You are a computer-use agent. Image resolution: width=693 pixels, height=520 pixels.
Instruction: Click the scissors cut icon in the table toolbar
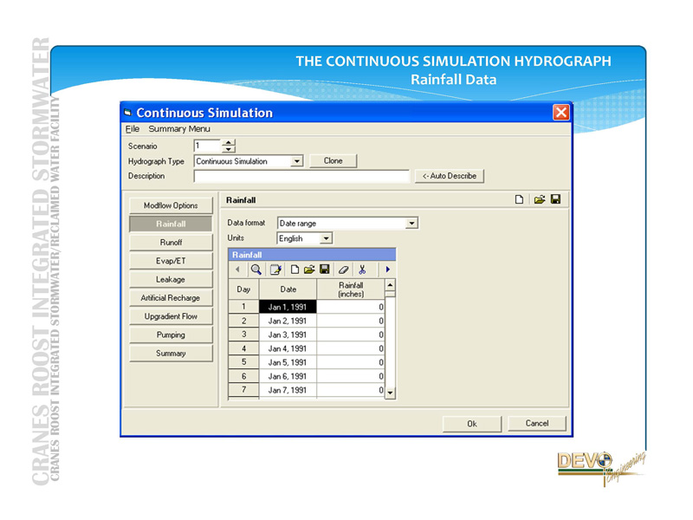[363, 270]
